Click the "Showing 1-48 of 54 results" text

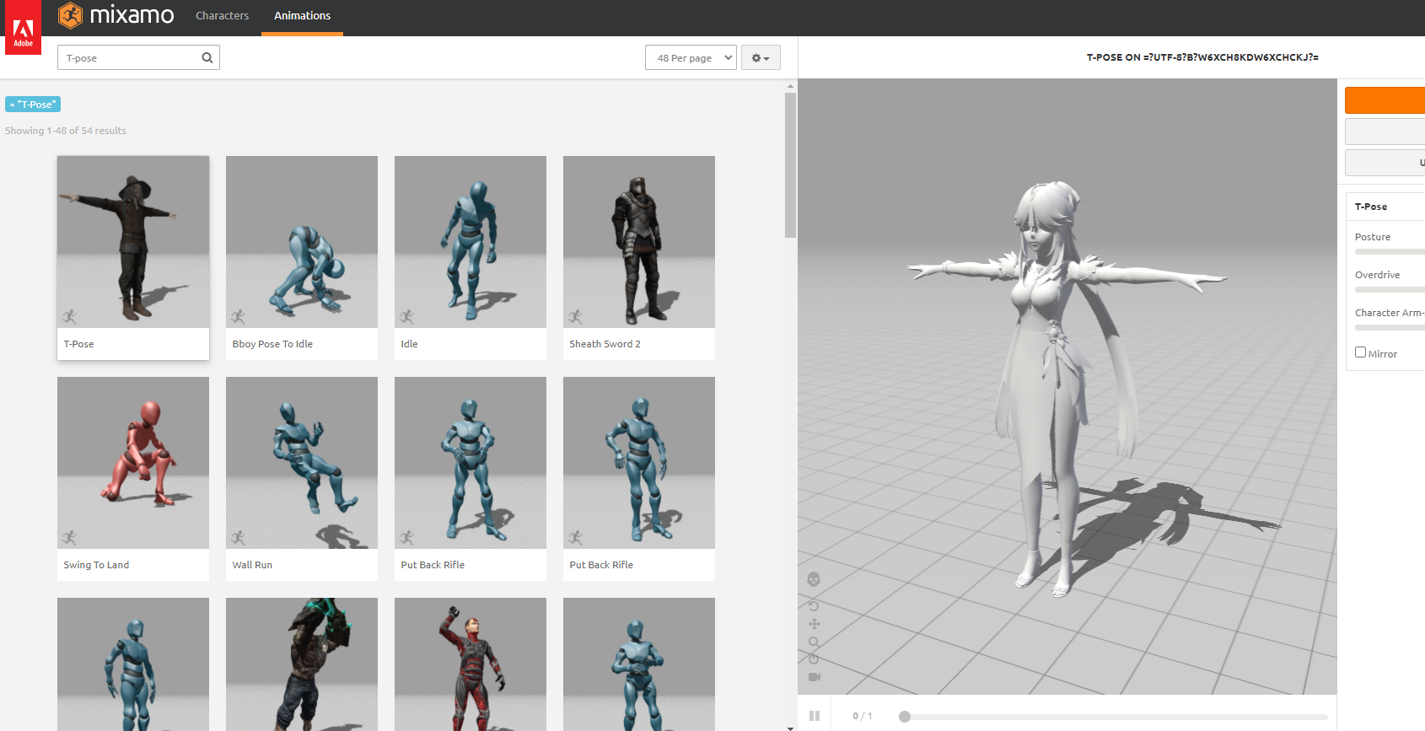point(66,131)
